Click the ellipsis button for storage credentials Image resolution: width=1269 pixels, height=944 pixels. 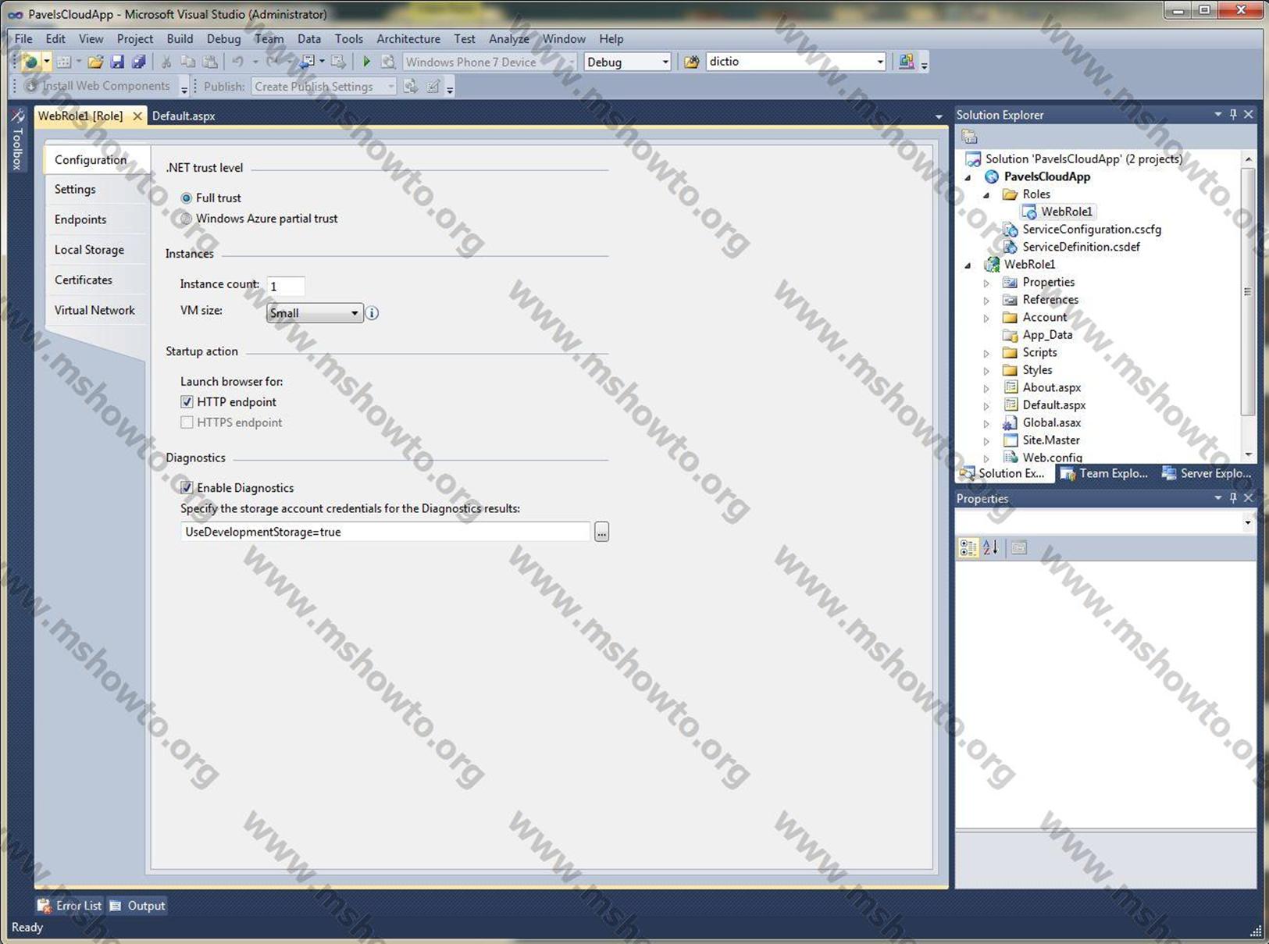pyautogui.click(x=601, y=532)
